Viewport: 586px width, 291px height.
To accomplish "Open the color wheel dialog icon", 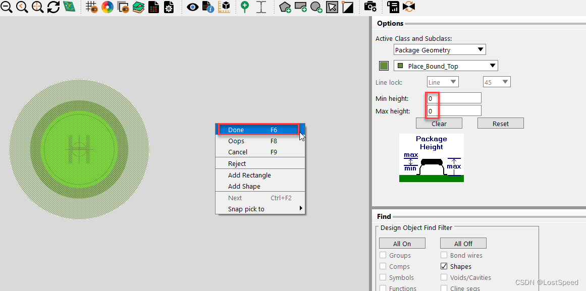I will (107, 7).
